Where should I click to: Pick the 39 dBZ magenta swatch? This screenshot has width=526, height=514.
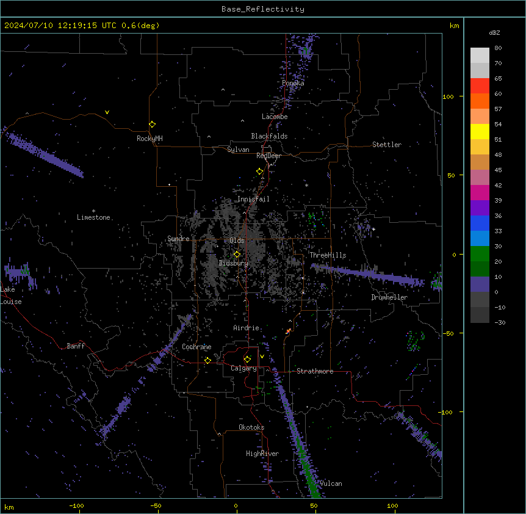[480, 192]
